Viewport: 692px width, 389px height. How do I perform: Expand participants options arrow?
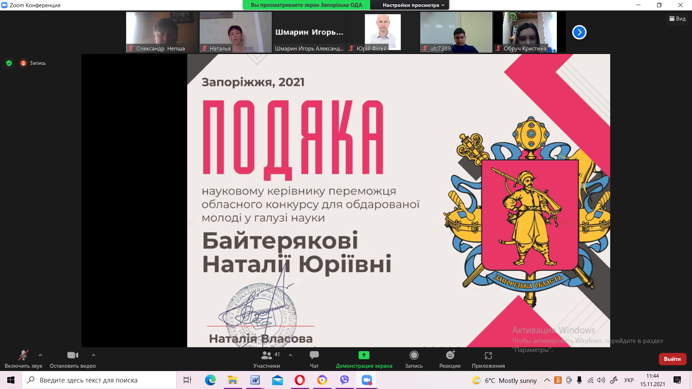290,355
